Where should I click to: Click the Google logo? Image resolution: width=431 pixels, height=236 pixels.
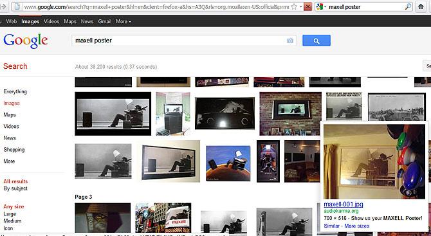point(26,41)
